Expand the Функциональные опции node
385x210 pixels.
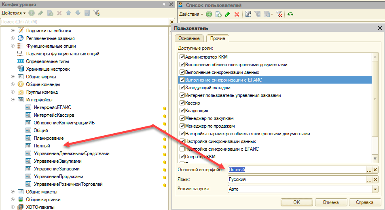click(x=13, y=46)
